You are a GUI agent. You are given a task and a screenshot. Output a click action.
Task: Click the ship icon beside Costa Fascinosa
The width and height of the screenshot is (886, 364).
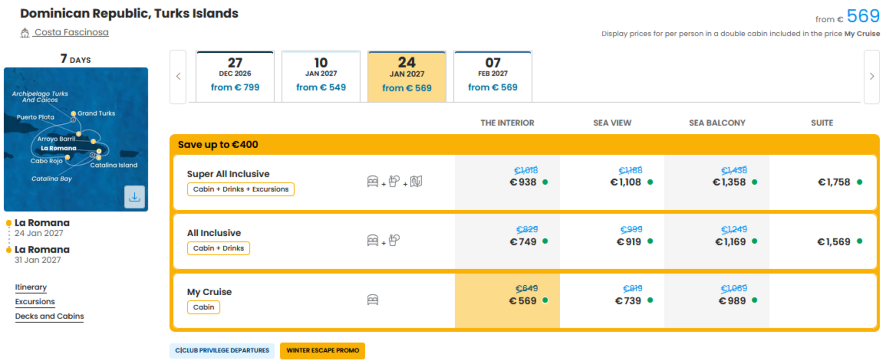[x=25, y=33]
